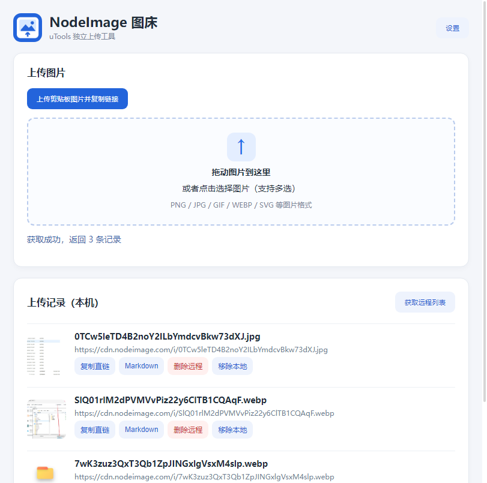Open the SIQ01rlM2dPVMVvPiz22y6ClTB1CQAqF.webp CDN URL
This screenshot has height=483, width=487.
(204, 413)
